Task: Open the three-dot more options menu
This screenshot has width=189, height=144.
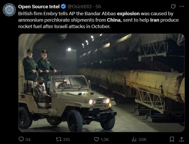Action: [x=182, y=6]
